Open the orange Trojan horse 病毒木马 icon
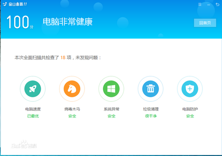The width and height of the screenshot is (222, 156). [72, 89]
